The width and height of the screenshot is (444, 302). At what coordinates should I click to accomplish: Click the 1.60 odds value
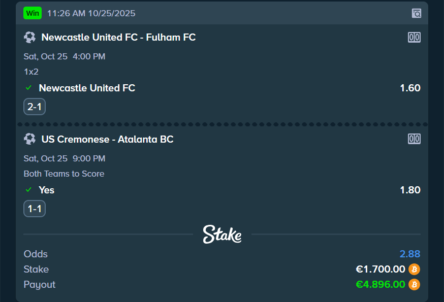410,88
